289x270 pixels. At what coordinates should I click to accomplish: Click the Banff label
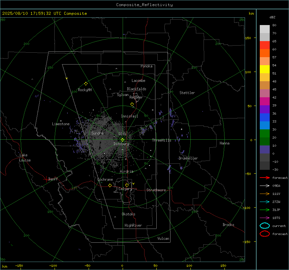tap(53, 179)
